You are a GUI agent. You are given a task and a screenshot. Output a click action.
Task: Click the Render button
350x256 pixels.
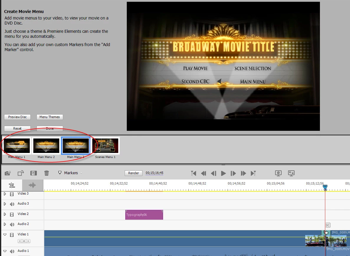click(x=134, y=173)
